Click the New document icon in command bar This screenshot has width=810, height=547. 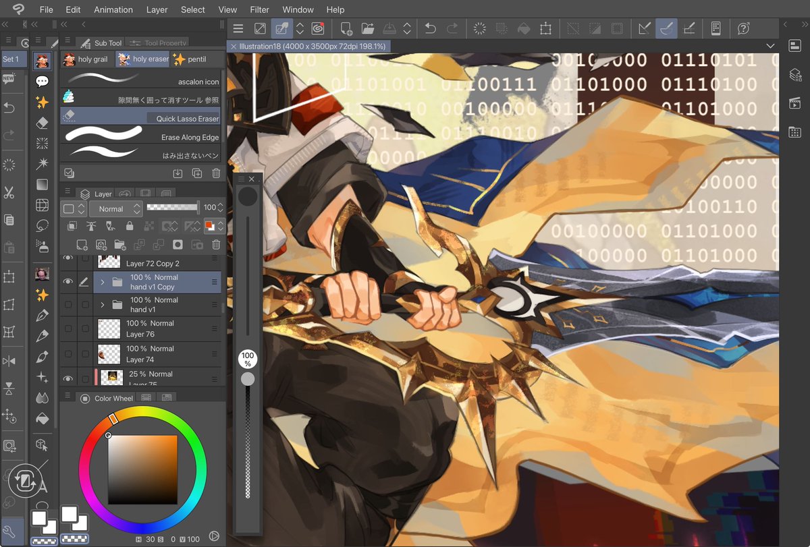click(x=346, y=28)
